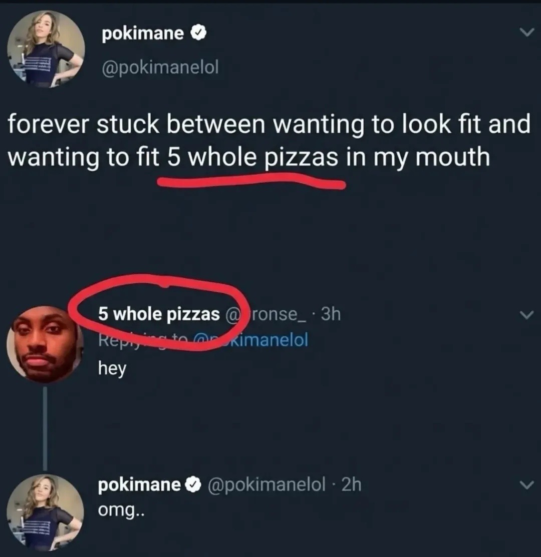This screenshot has width=541, height=557.
Task: Open the "5 whole pizzas" display name
Action: tap(159, 314)
